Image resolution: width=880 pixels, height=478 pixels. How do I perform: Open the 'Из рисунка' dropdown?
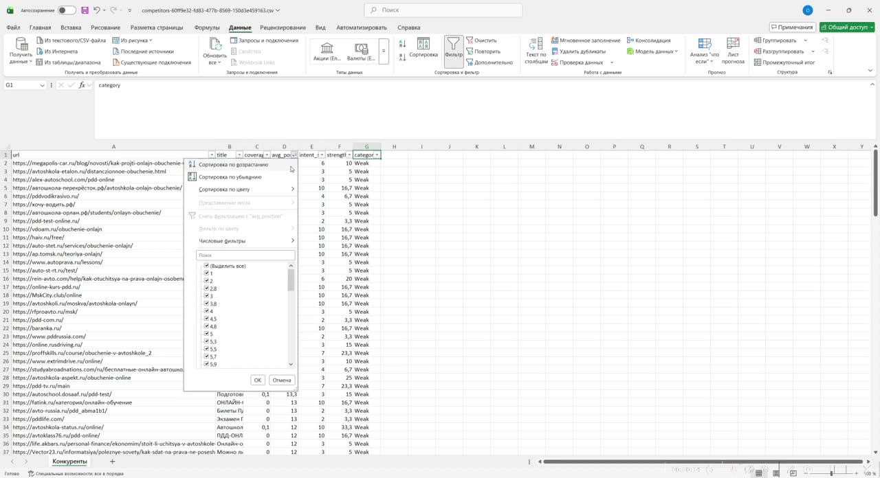click(133, 41)
